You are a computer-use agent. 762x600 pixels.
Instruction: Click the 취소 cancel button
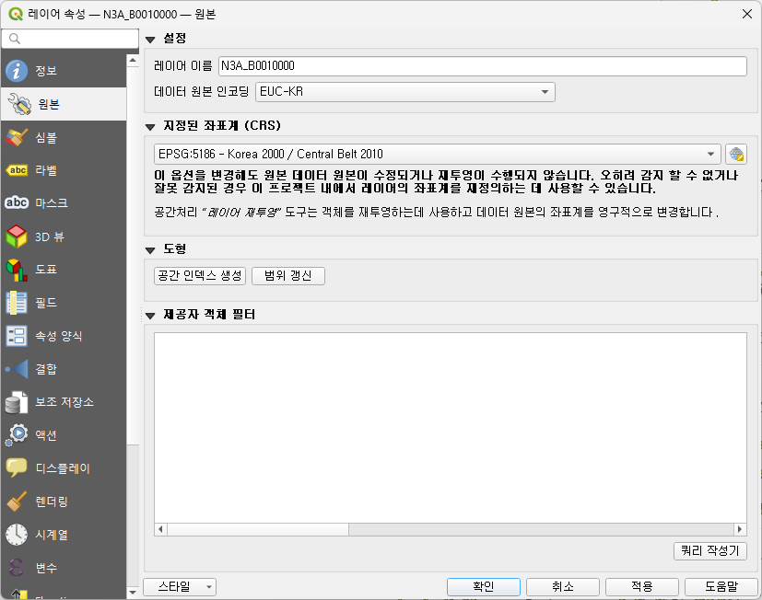(563, 587)
